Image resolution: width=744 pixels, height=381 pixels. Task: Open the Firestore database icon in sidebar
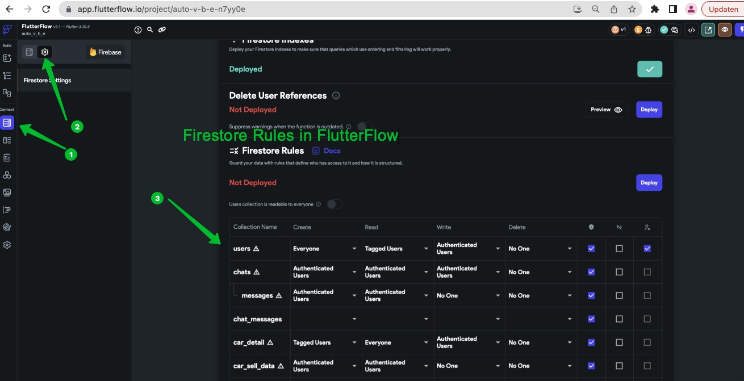click(7, 122)
